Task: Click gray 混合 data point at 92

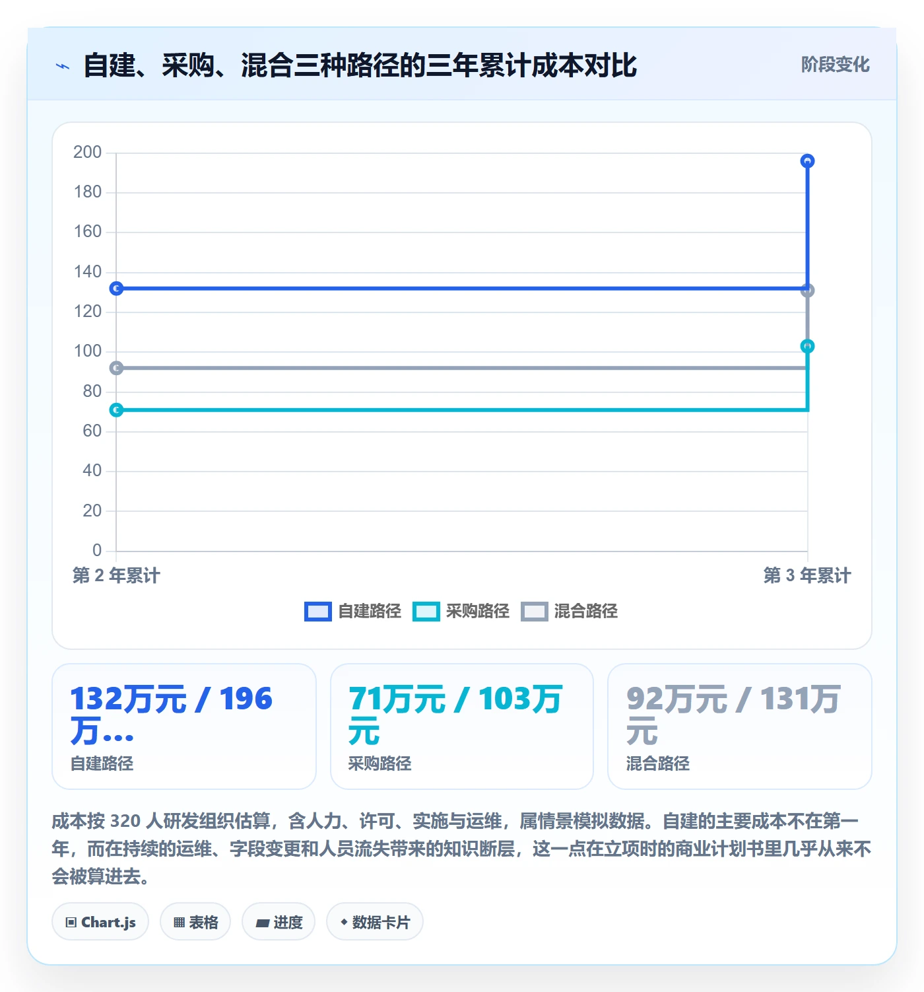Action: pyautogui.click(x=116, y=368)
